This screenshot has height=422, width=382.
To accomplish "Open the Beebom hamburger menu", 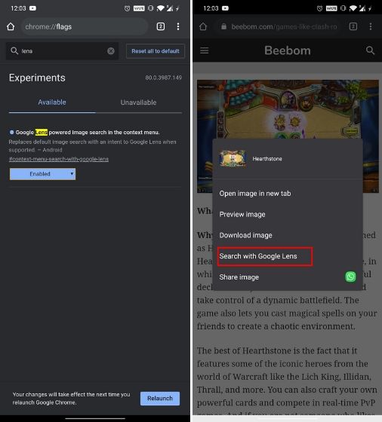I will (x=205, y=50).
